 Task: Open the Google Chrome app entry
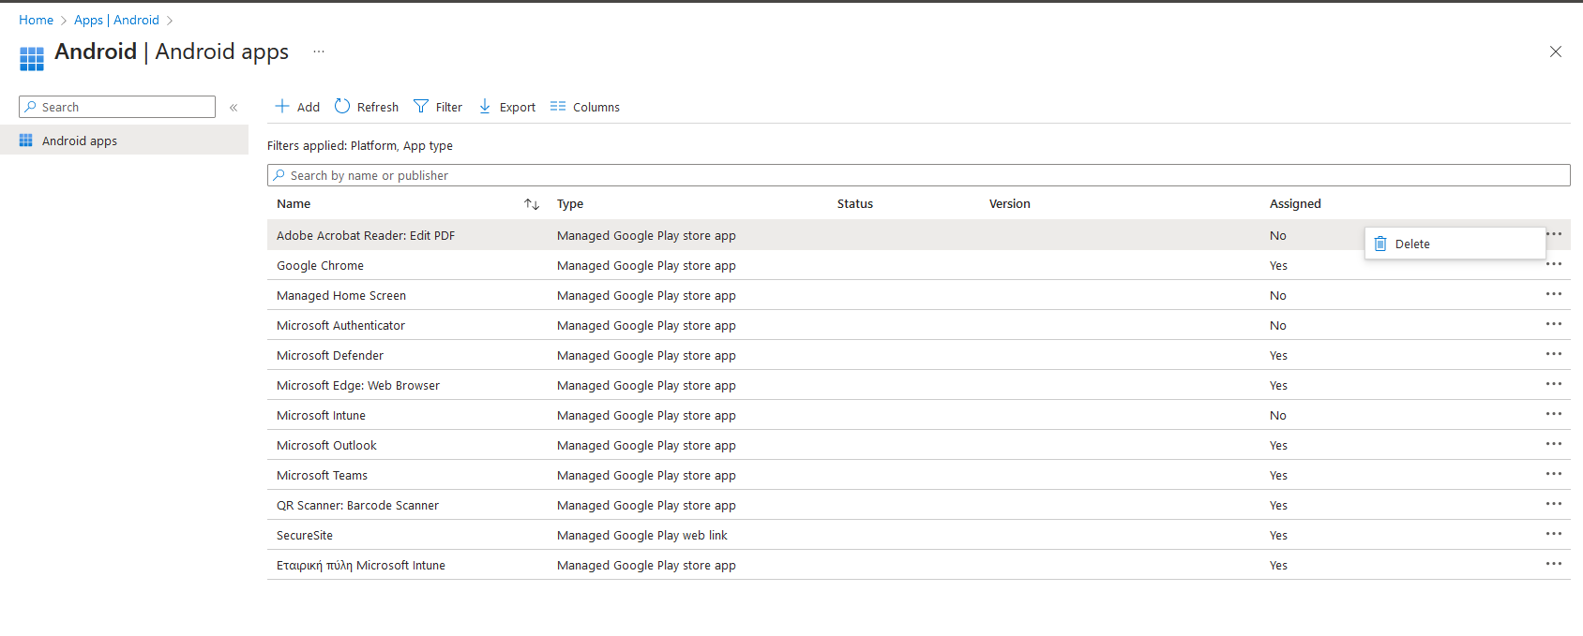320,266
